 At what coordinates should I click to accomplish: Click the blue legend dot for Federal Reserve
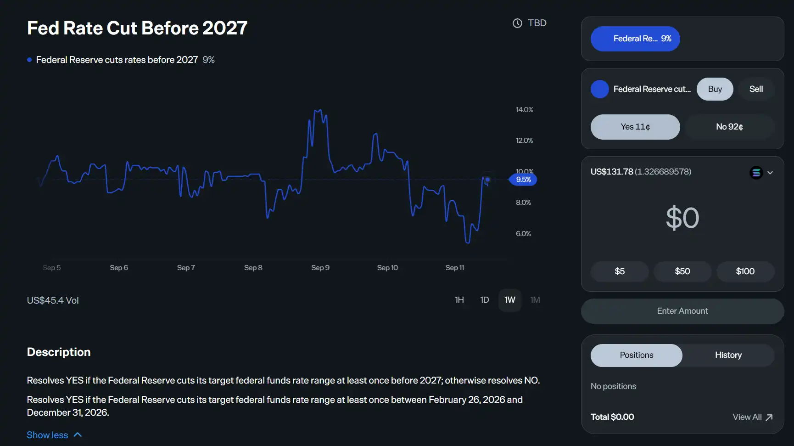coord(29,60)
